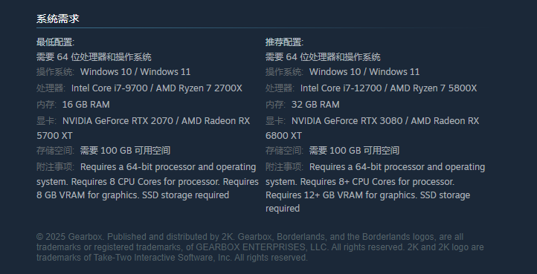Screen dimensions: 537x274
Task: Click the 5700 XT text
Action: pyautogui.click(x=54, y=136)
